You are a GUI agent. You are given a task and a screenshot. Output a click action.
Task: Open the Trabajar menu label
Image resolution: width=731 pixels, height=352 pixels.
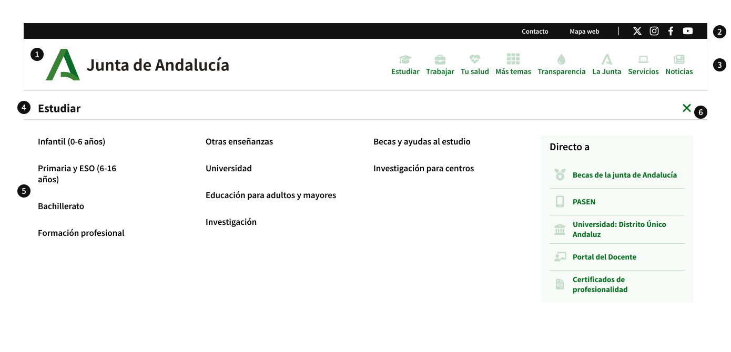pos(440,71)
